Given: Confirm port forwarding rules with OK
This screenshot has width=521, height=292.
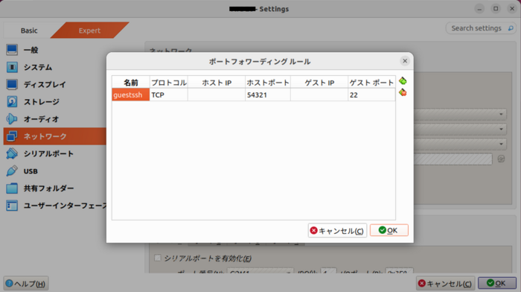Looking at the screenshot, I should pyautogui.click(x=389, y=230).
